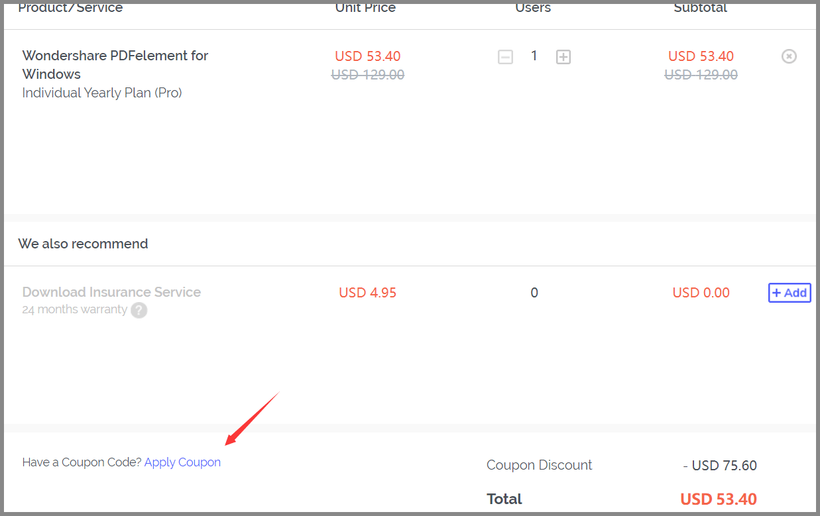
Task: Click the Subtotal column header
Action: coord(700,8)
